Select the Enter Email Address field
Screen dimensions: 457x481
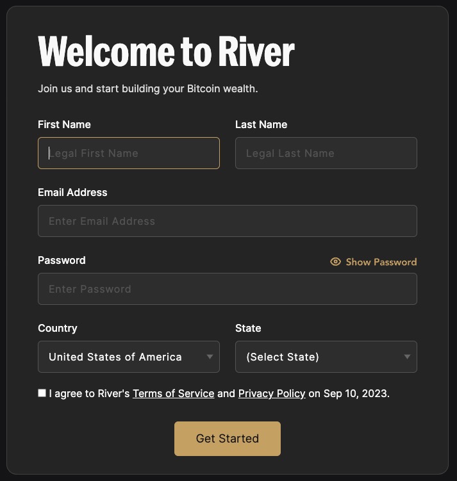(228, 221)
